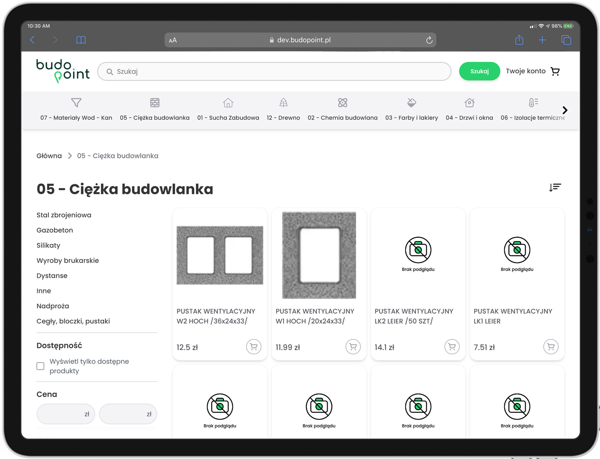Screen dimensions: 600x459
Task: Click the tree icon for Drewno
Action: pyautogui.click(x=283, y=102)
